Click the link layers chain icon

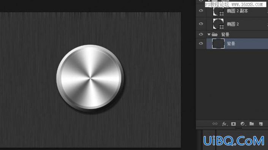[x=215, y=124]
